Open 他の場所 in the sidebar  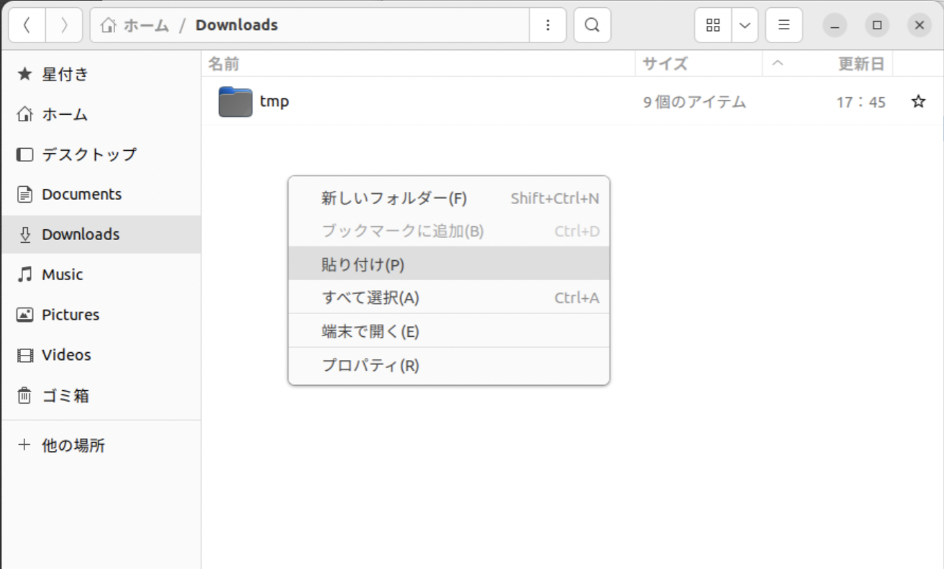tap(73, 445)
